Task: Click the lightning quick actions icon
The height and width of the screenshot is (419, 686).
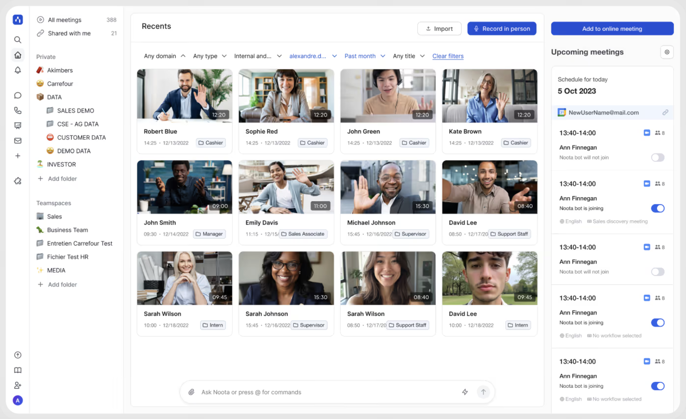Action: pyautogui.click(x=465, y=392)
